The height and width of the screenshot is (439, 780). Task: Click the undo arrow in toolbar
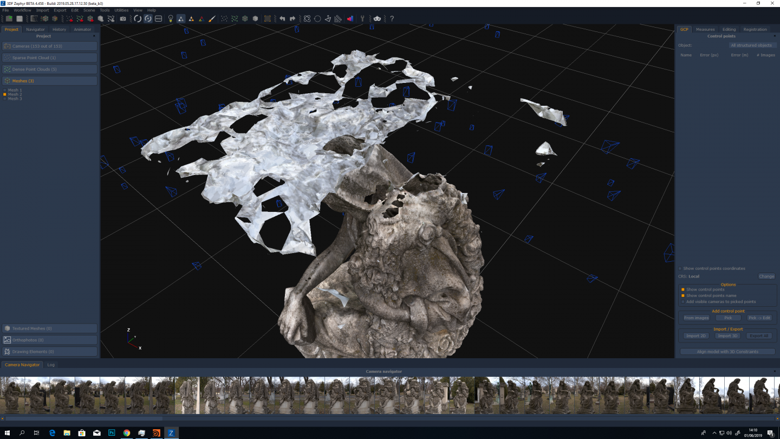pos(282,18)
